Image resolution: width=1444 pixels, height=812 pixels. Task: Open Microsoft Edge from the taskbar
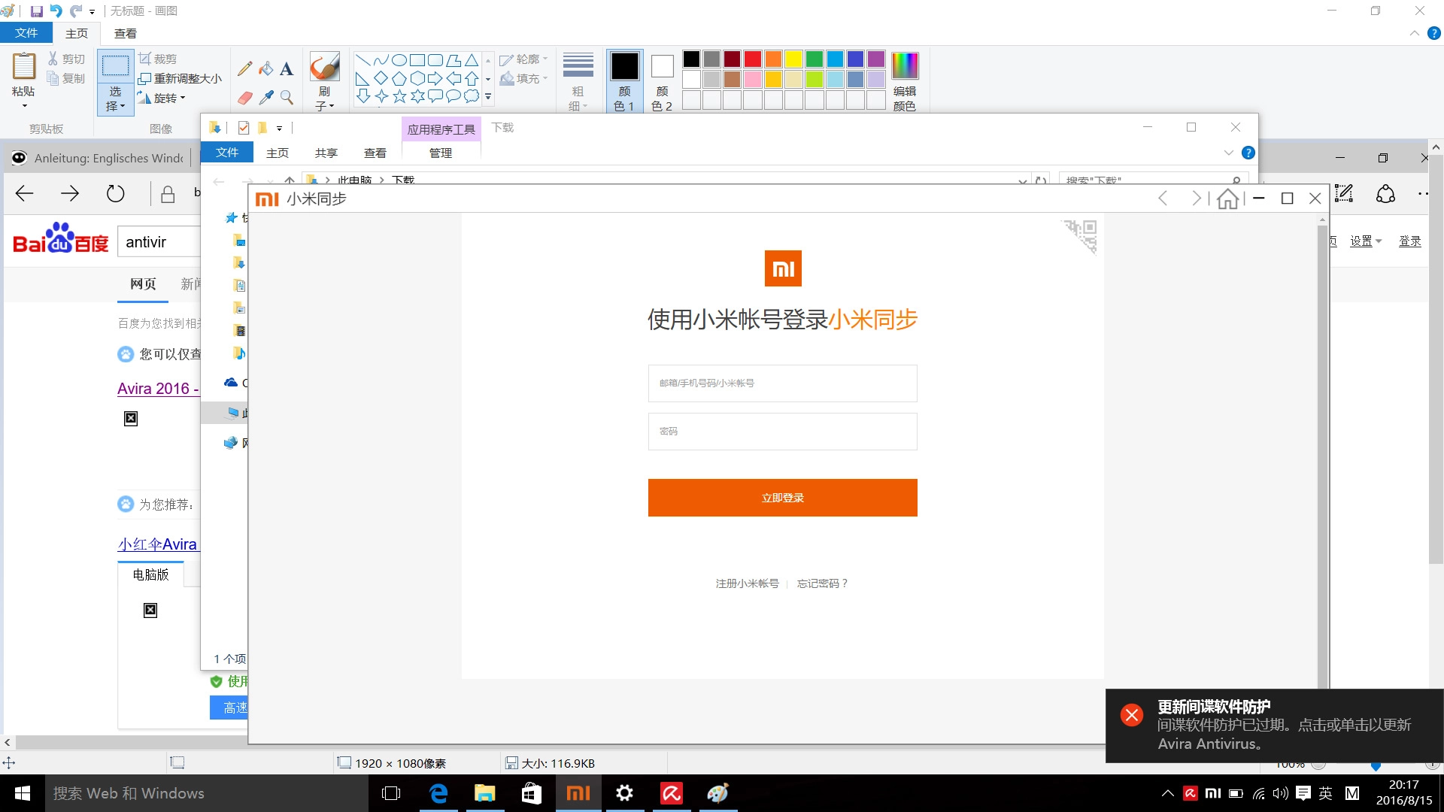(438, 793)
